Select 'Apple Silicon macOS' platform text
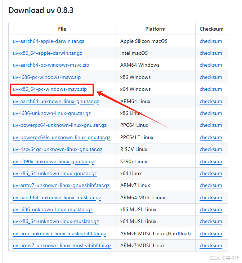242x263 pixels. [x=144, y=41]
